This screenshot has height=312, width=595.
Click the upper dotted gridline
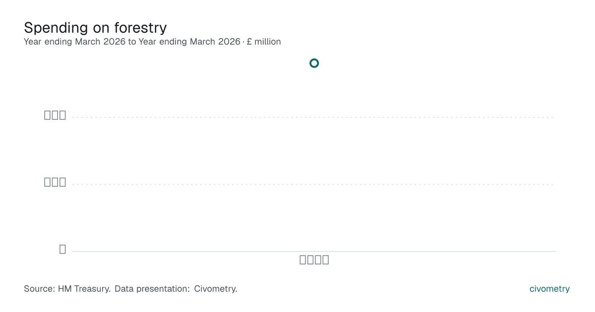[x=313, y=117]
